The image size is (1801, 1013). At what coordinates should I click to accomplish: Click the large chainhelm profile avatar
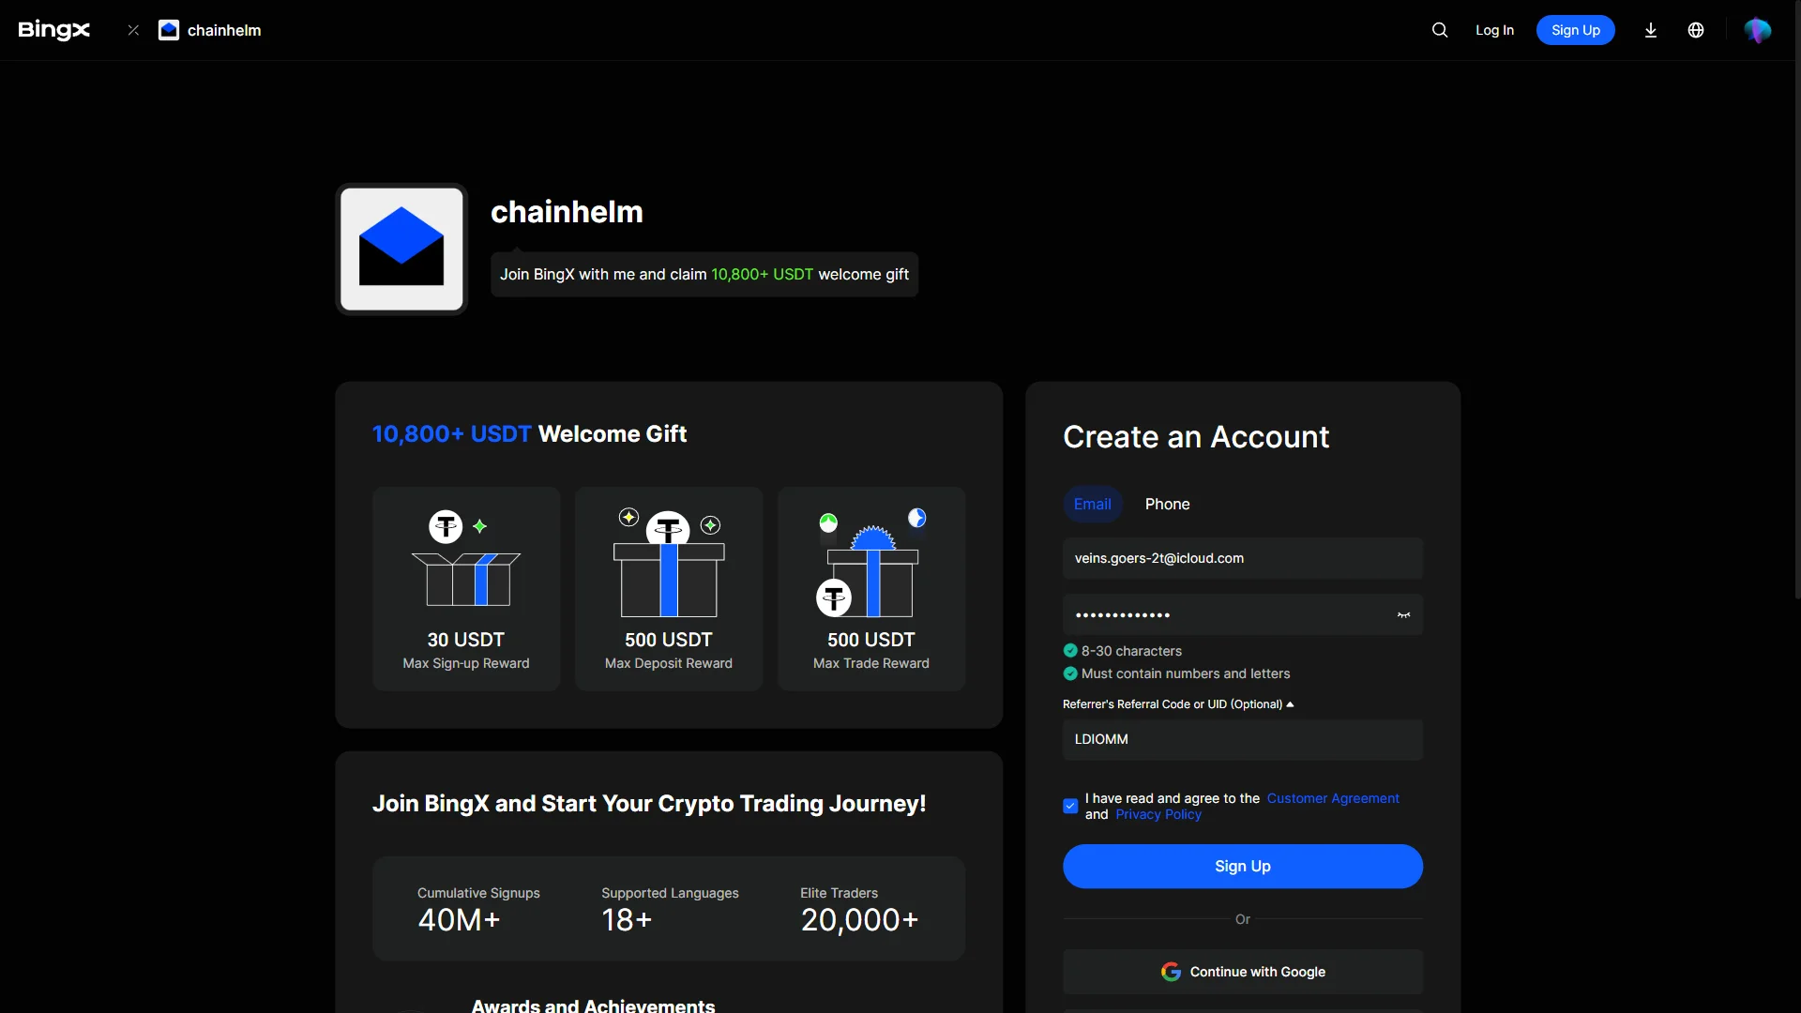[x=401, y=249]
